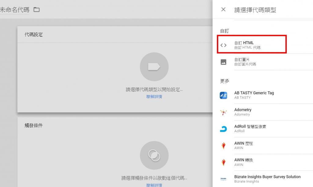313x187 pixels.
Task: Click the AB TASTY logo icon
Action: [223, 95]
